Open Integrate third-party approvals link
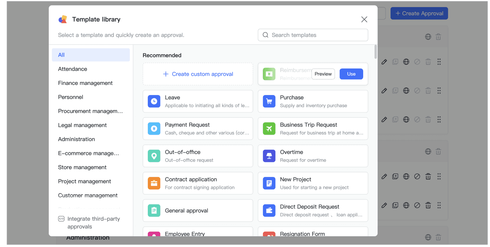 click(x=89, y=223)
